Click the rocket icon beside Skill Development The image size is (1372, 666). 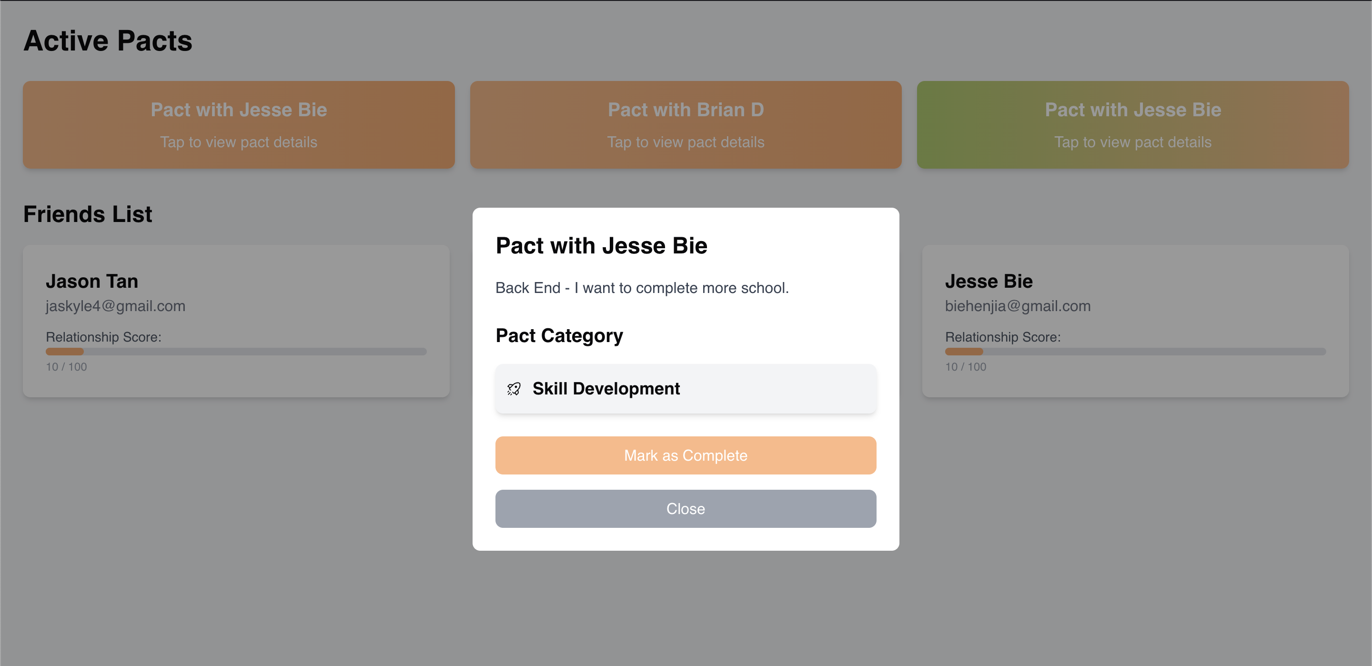click(x=514, y=389)
